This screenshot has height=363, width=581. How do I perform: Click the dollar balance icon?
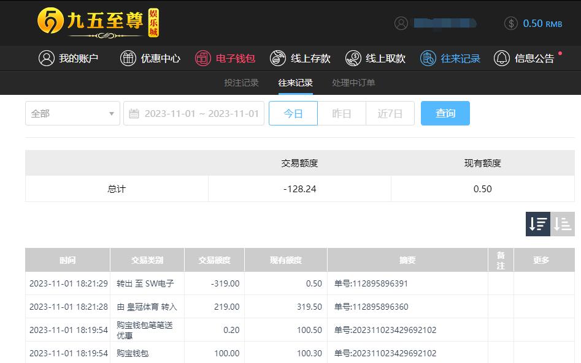coord(510,23)
